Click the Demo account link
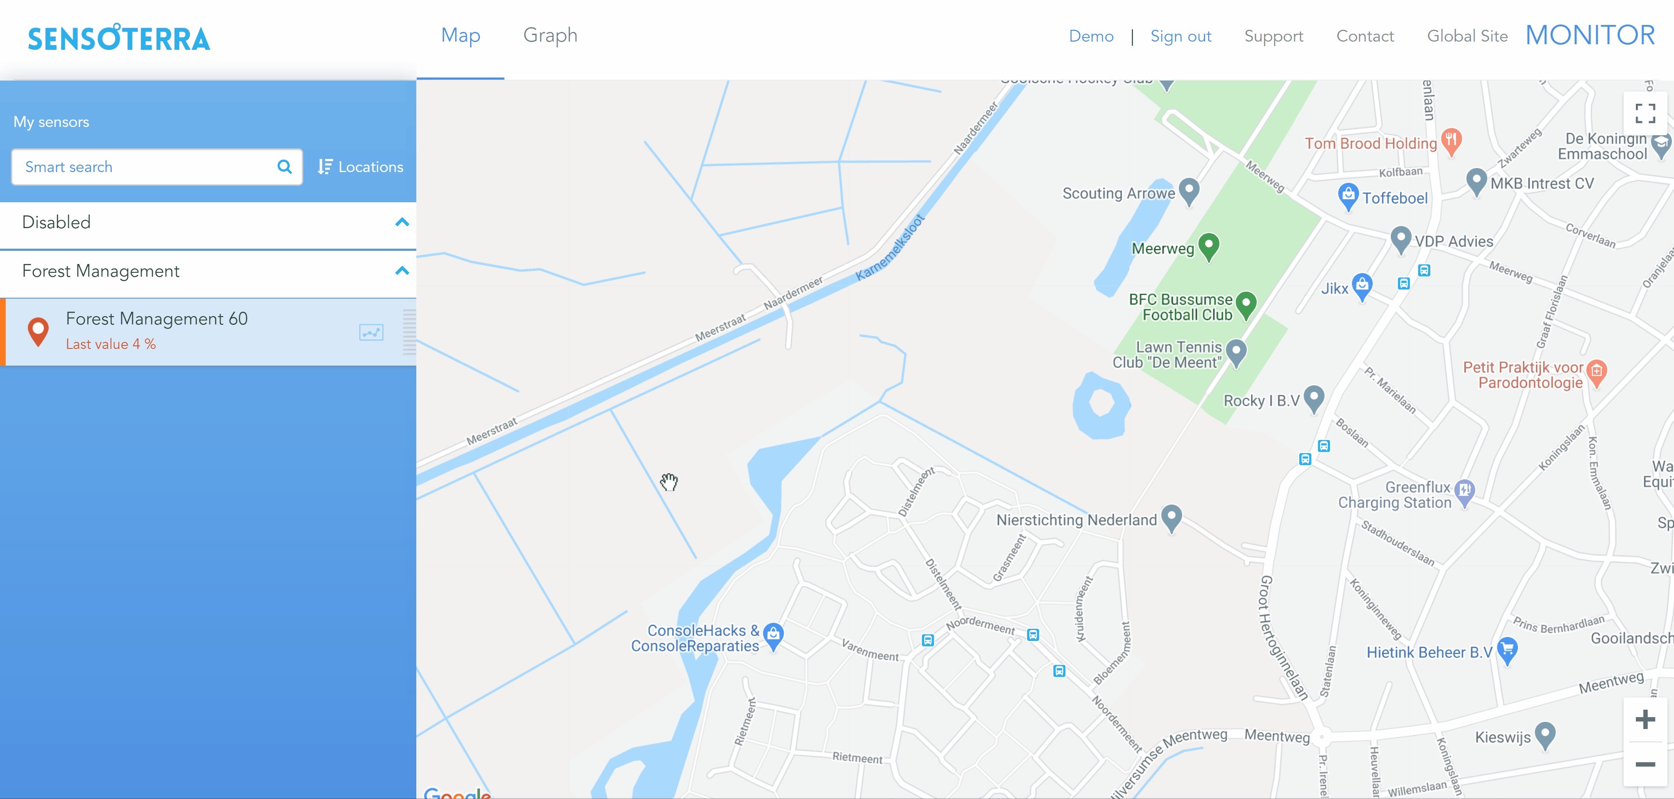This screenshot has height=799, width=1674. [x=1091, y=36]
